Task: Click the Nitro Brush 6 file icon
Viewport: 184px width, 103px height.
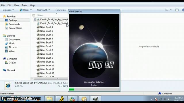Action: (38, 46)
